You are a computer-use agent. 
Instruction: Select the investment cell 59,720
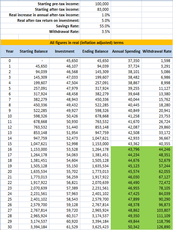(72, 210)
